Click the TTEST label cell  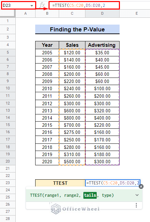[60, 183]
